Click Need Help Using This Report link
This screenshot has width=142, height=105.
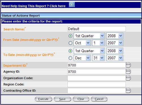tap(34, 6)
